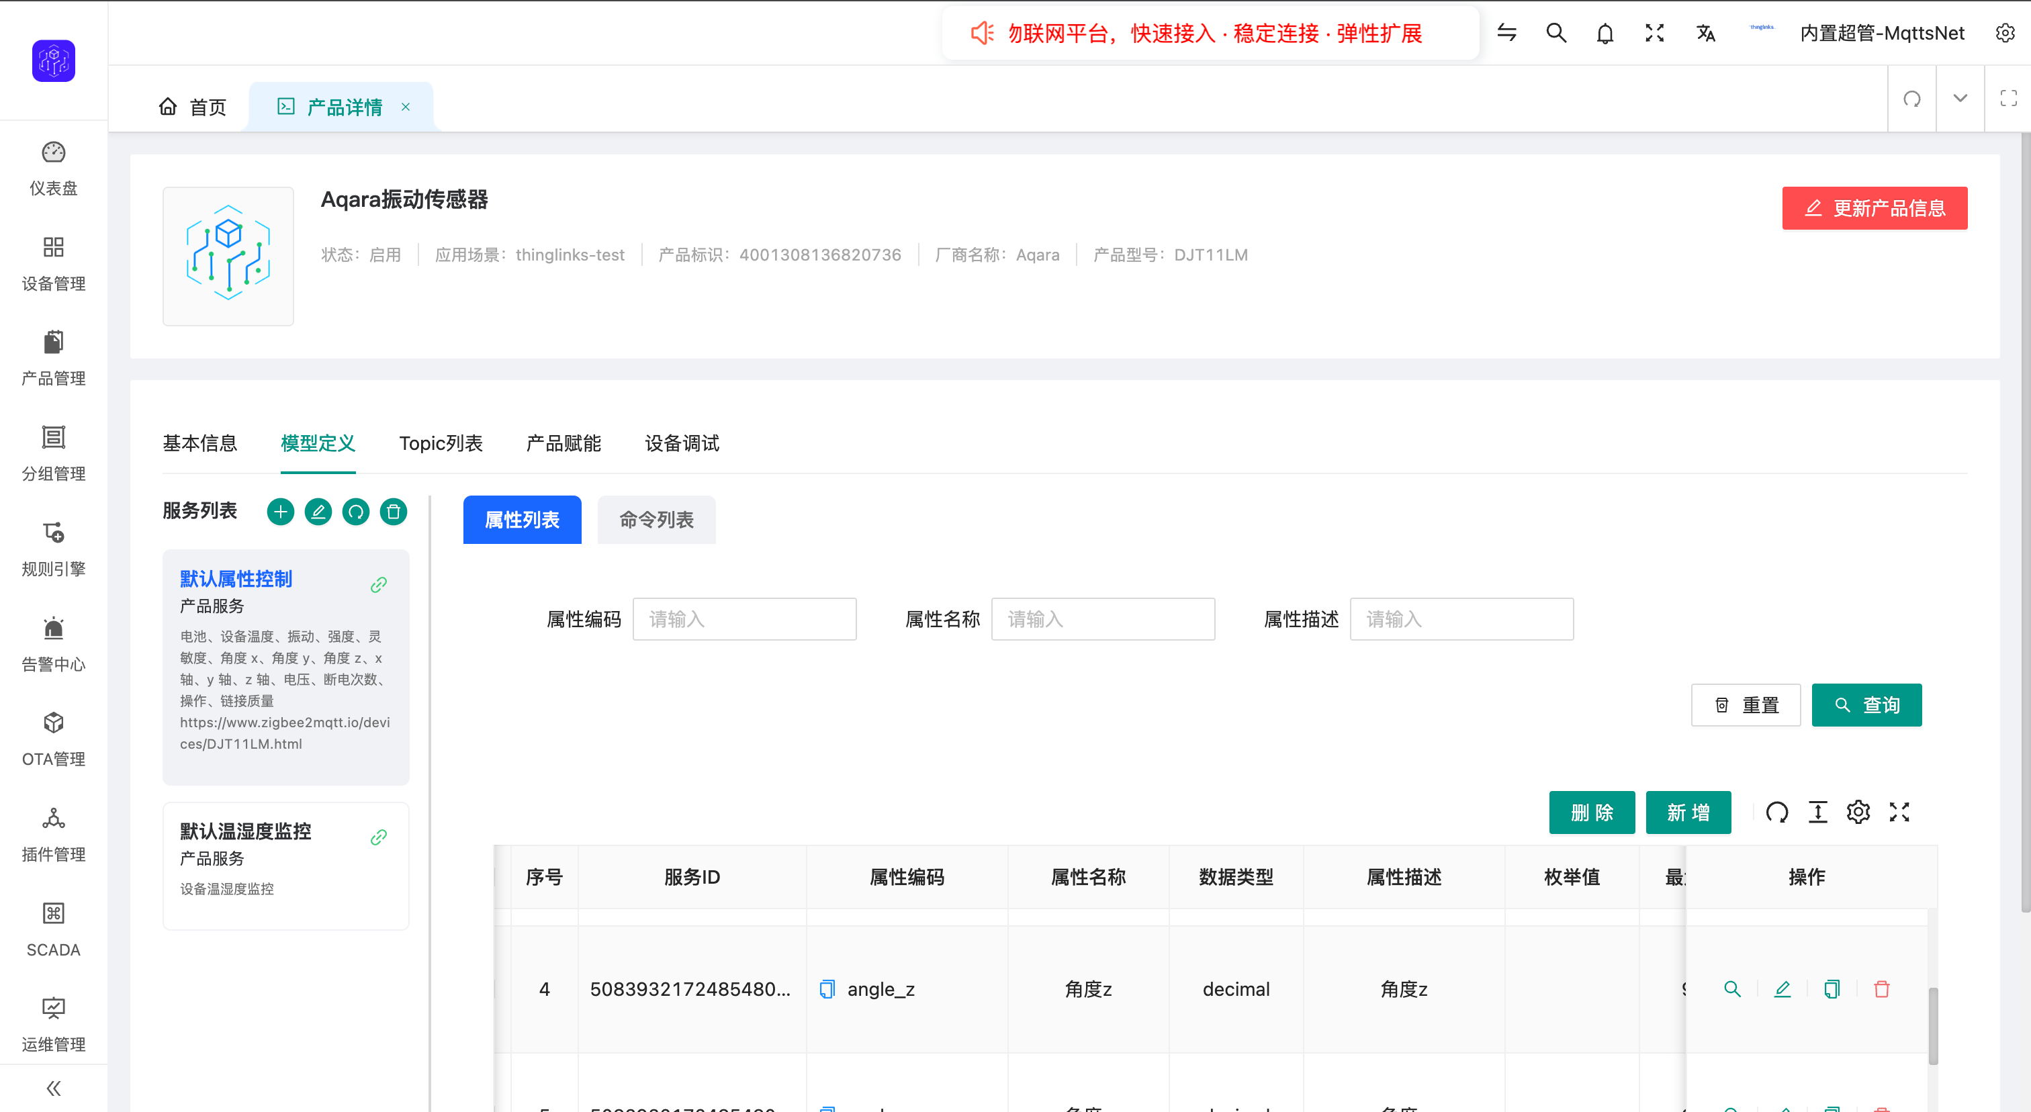2031x1112 pixels.
Task: Open user menu 内置超管-MqttsNet
Action: point(1882,33)
